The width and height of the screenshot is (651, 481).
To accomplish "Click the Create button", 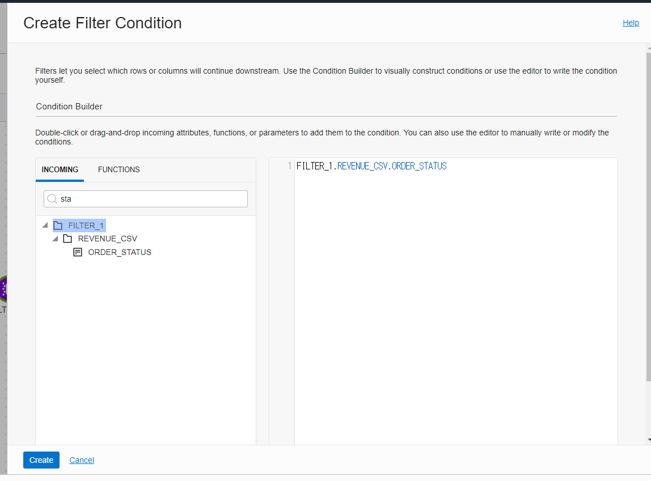I will click(x=41, y=460).
